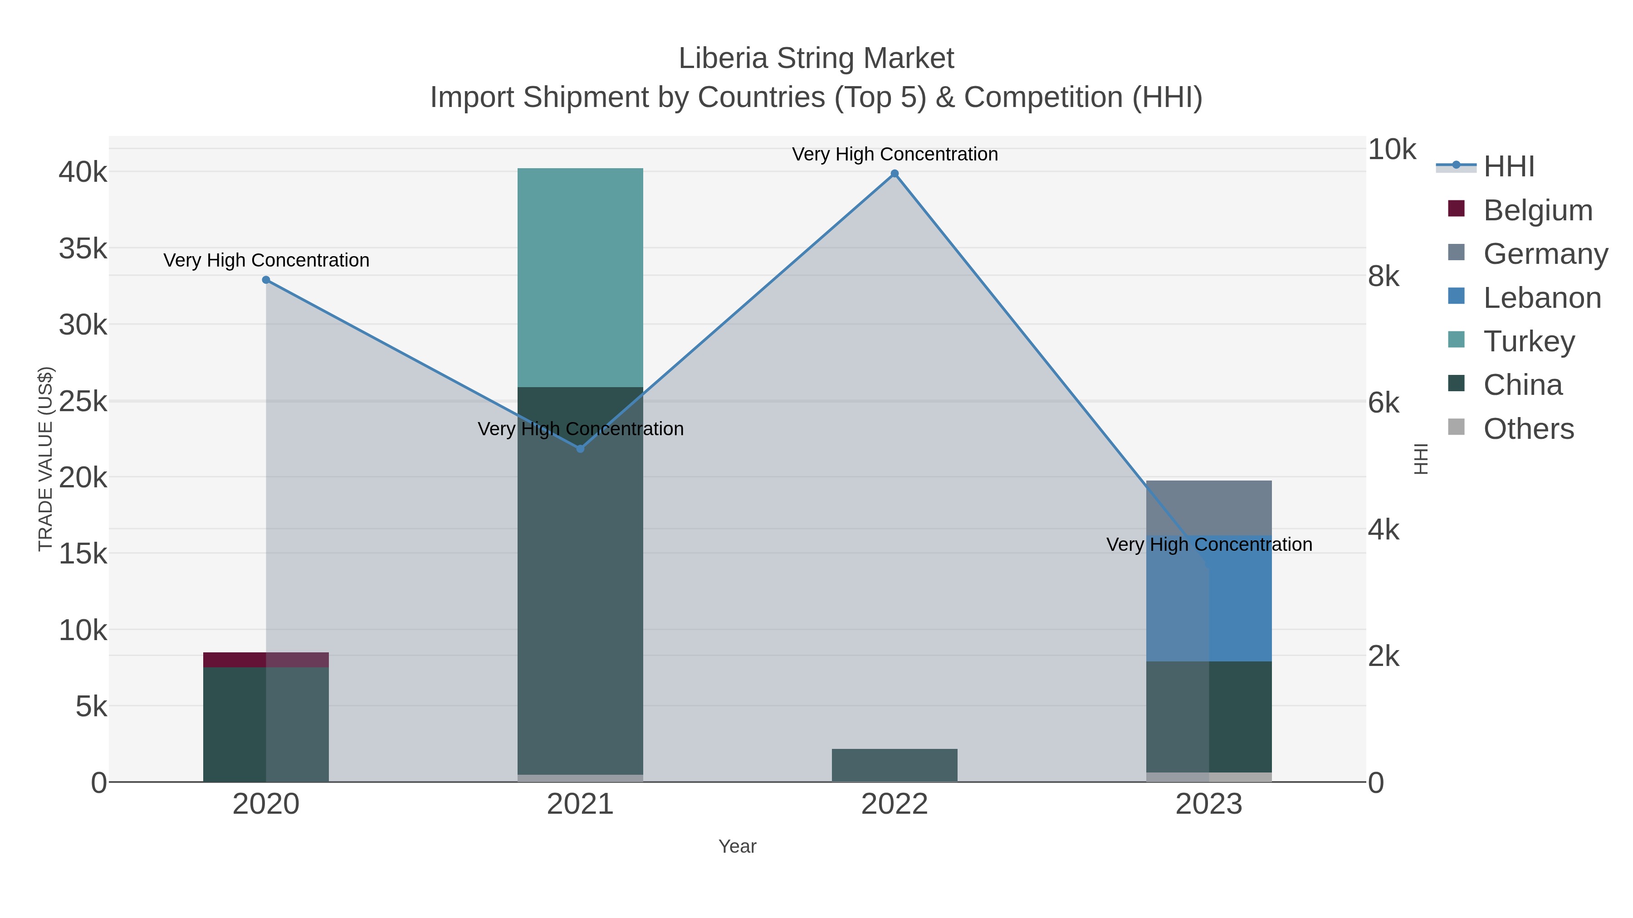The image size is (1633, 918).
Task: Toggle Others series in legend
Action: click(1511, 428)
